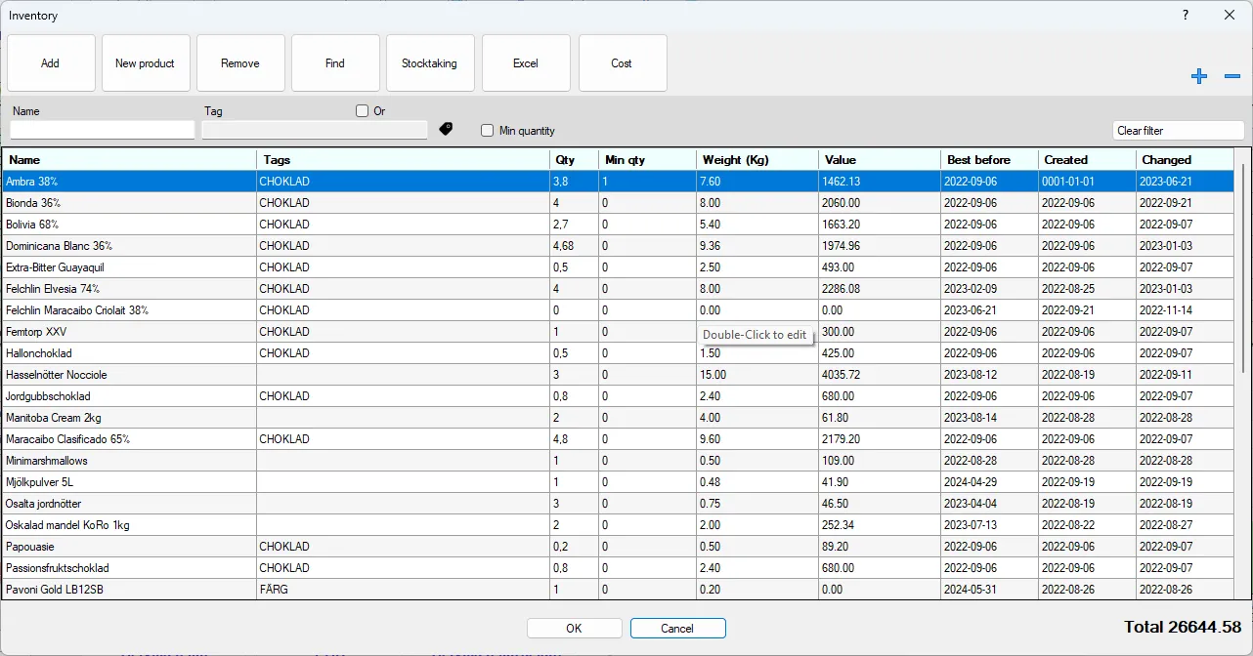Screen dimensions: 1253x656
Task: Click changed date 2022-11-14
Action: (x=1187, y=310)
